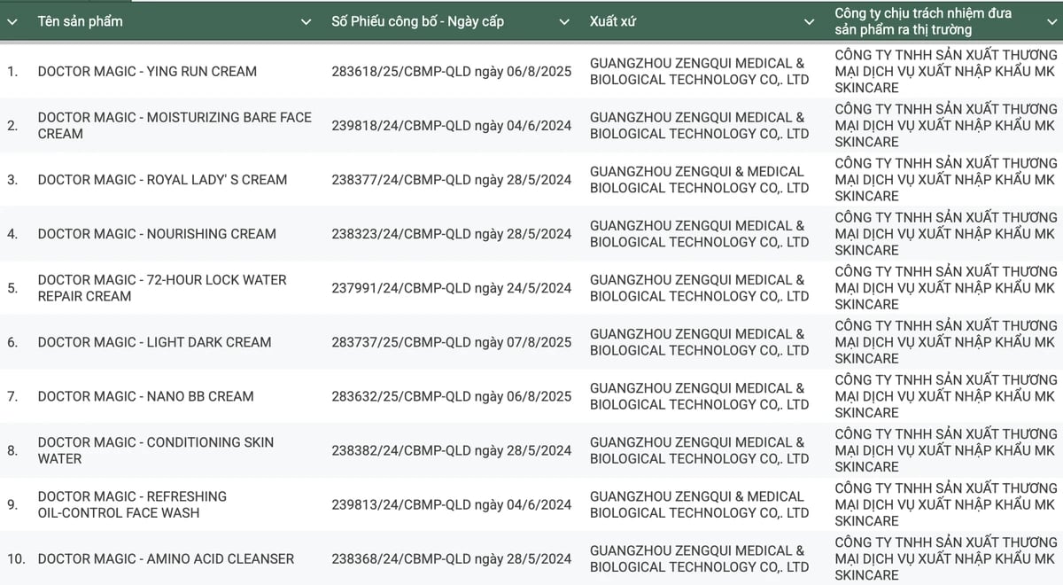Open the Số Phiếu công bố column dropdown arrow
This screenshot has height=585, width=1063.
pos(564,21)
